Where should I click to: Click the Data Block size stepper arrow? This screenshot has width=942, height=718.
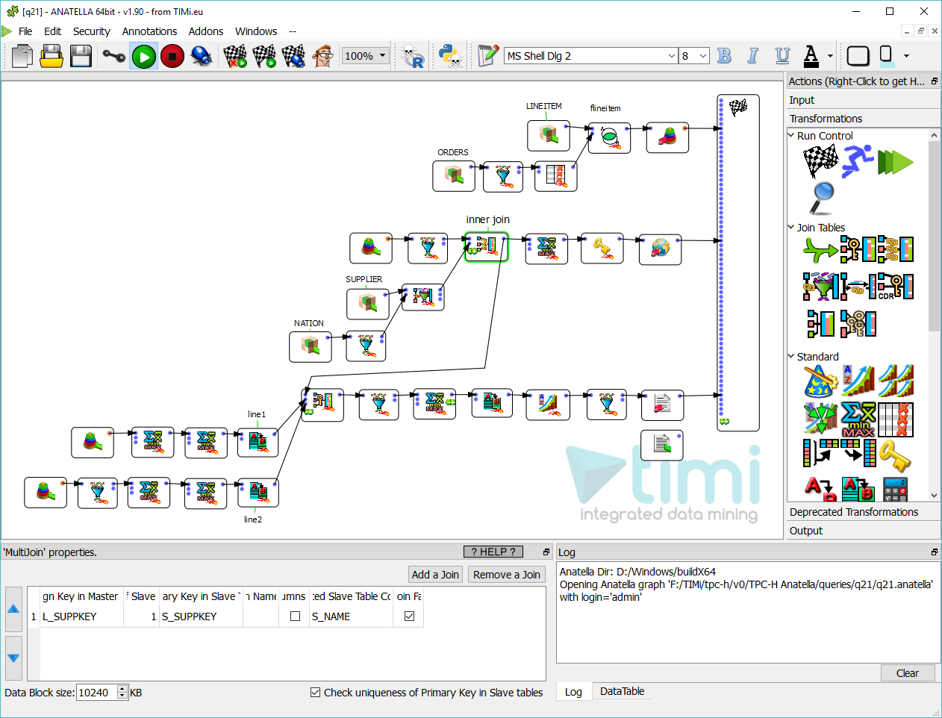point(122,689)
